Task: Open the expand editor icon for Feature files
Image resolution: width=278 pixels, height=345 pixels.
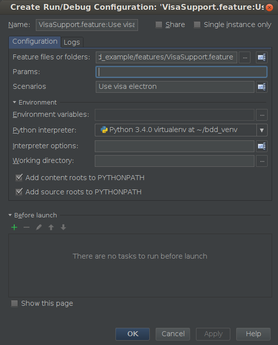Action: coord(262,57)
